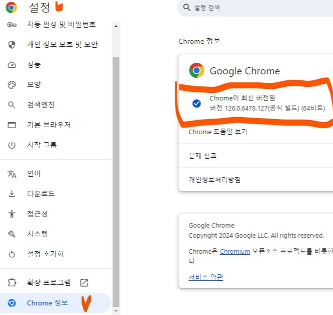Image resolution: width=333 pixels, height=315 pixels.
Task: Click the accessibility person icon for 접근성
Action: point(12,214)
